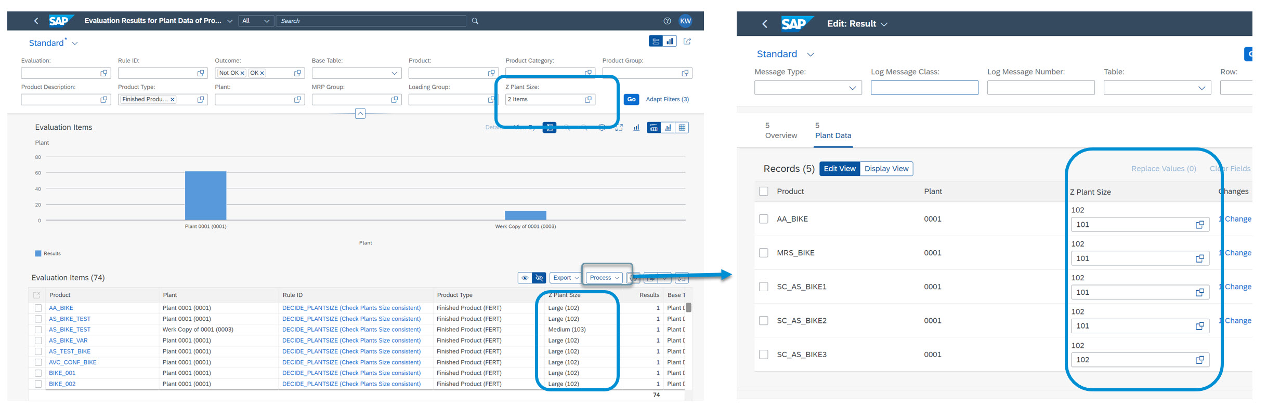This screenshot has height=408, width=1267.
Task: Switch to the Overview tab
Action: click(x=781, y=131)
